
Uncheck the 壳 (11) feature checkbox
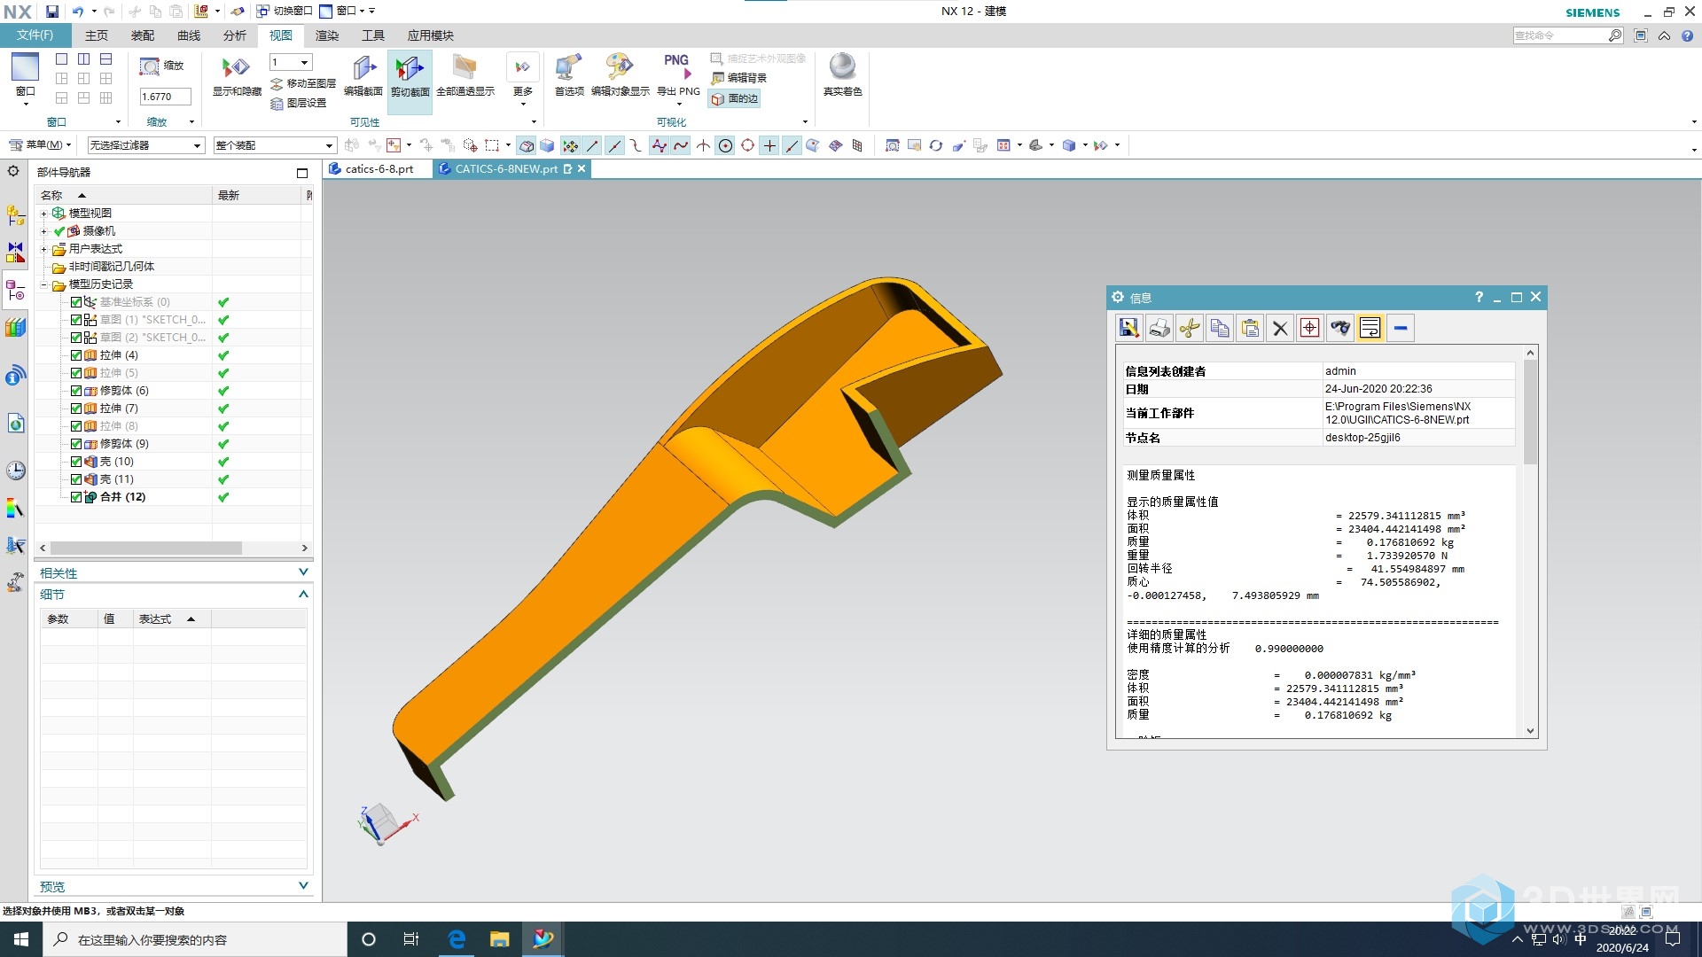[76, 479]
